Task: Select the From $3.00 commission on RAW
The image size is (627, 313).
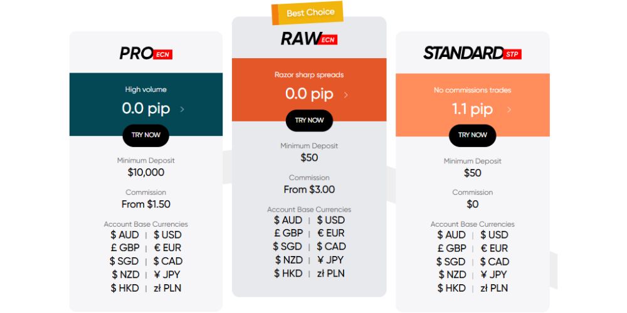Action: pos(309,189)
